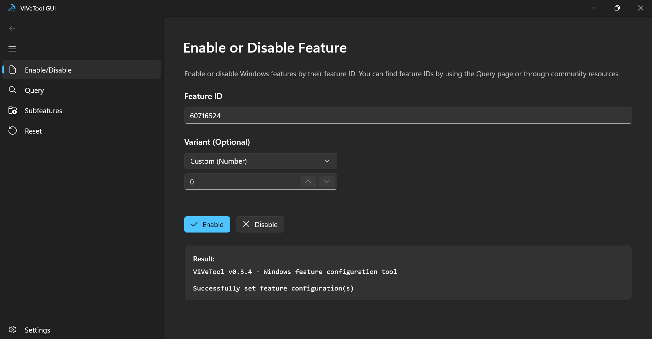The image size is (652, 339).
Task: Open the Reset page
Action: click(82, 131)
